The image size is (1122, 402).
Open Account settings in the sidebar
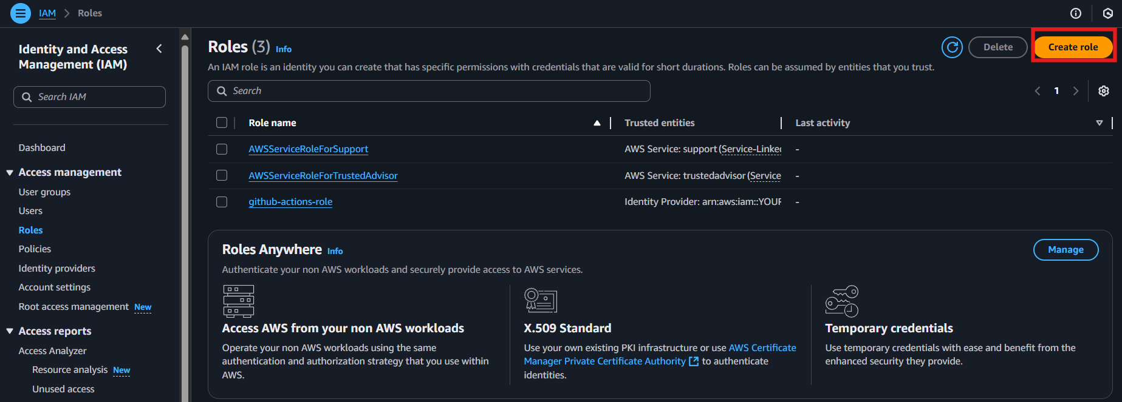click(55, 287)
